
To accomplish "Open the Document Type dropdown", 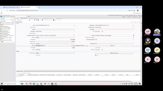I will pyautogui.click(x=133, y=27).
